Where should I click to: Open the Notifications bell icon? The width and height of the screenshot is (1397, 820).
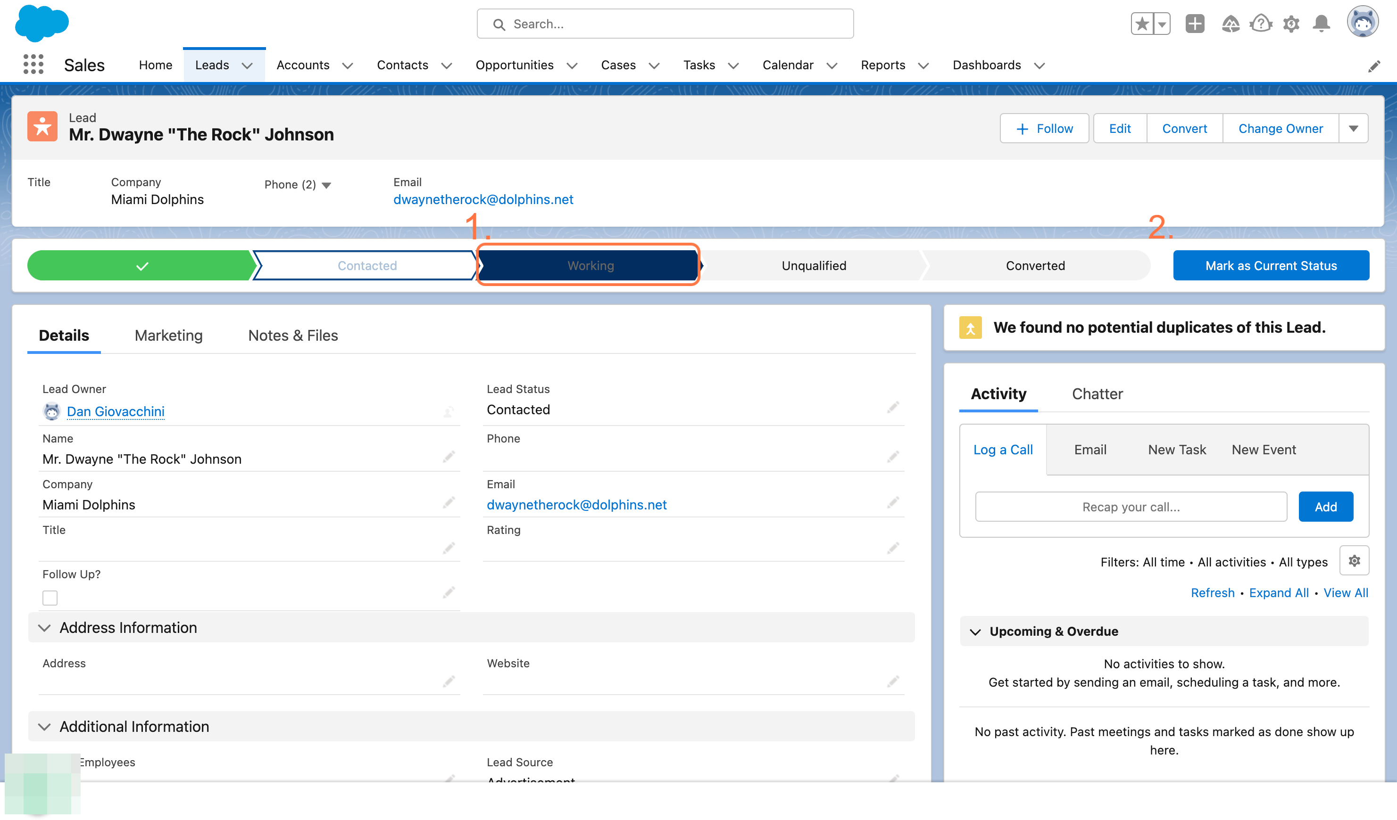pyautogui.click(x=1322, y=24)
